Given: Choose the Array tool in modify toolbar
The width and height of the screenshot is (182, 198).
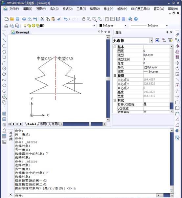Looking at the screenshot, I should [x=177, y=57].
